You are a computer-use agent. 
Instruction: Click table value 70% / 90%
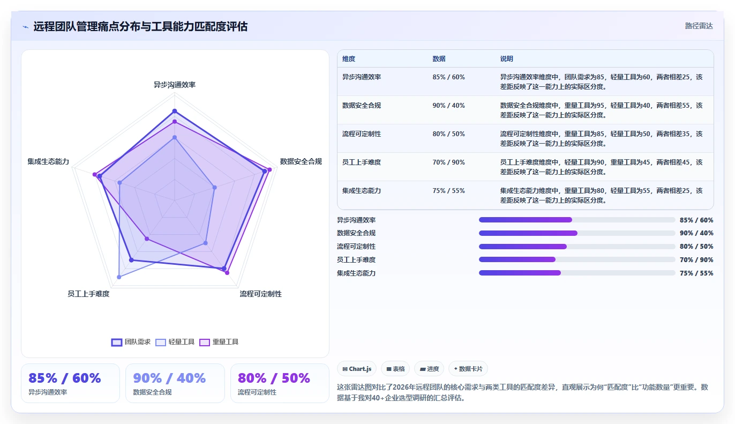pyautogui.click(x=448, y=162)
